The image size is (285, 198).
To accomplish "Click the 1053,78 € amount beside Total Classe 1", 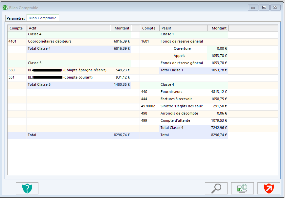I will (219, 70).
